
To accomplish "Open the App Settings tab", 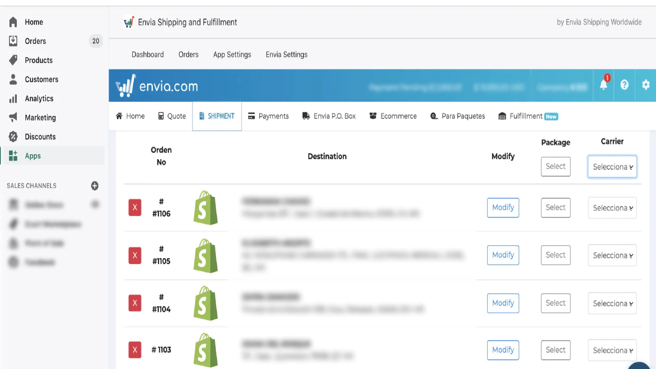I will pos(232,55).
